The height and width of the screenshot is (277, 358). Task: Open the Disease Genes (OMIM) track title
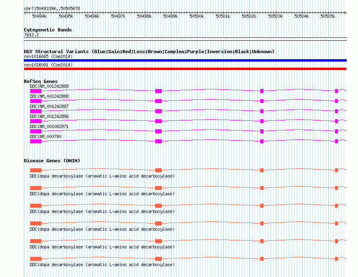[52, 161]
